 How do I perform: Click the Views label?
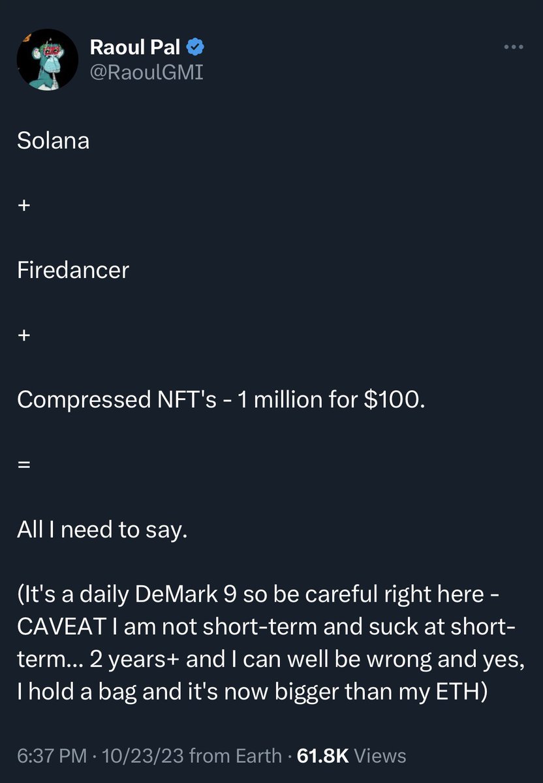point(381,756)
